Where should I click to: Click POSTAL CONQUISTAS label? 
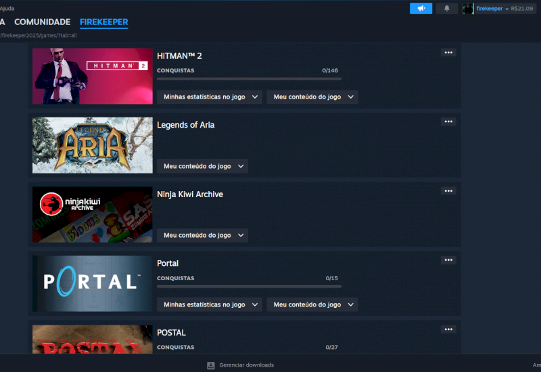tap(176, 347)
